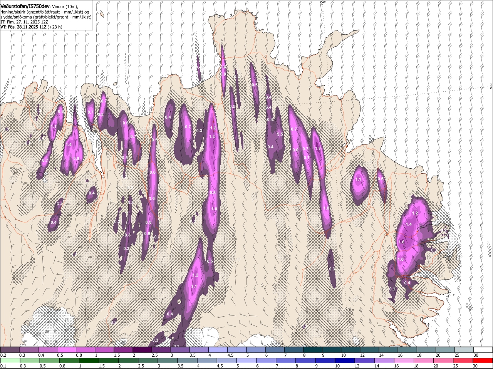This screenshot has height=369, width=493.
Task: Select the 12–14 teal swatch in teal legend
Action: (x=369, y=350)
